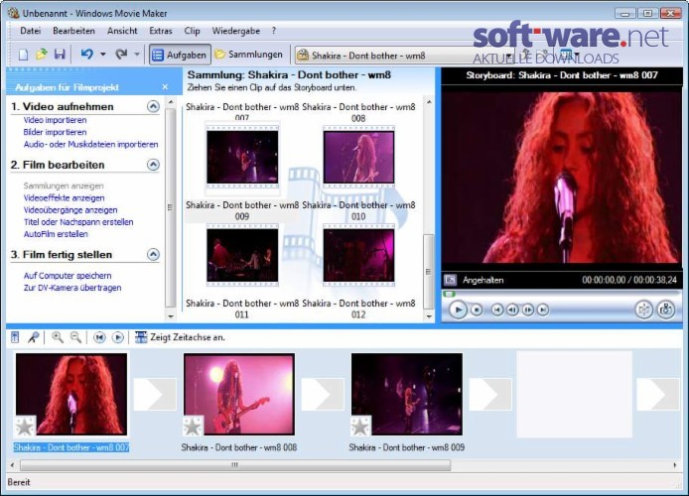The width and height of the screenshot is (689, 496).
Task: Click Titel oder Nachspann erstellen link
Action: (x=78, y=222)
